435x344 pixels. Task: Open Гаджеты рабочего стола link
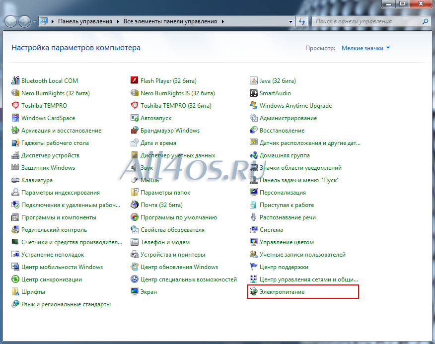[x=55, y=143]
